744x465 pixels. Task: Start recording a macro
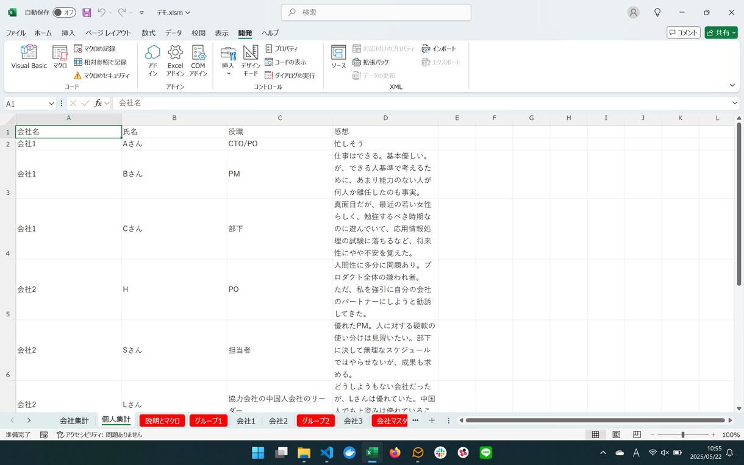click(95, 49)
